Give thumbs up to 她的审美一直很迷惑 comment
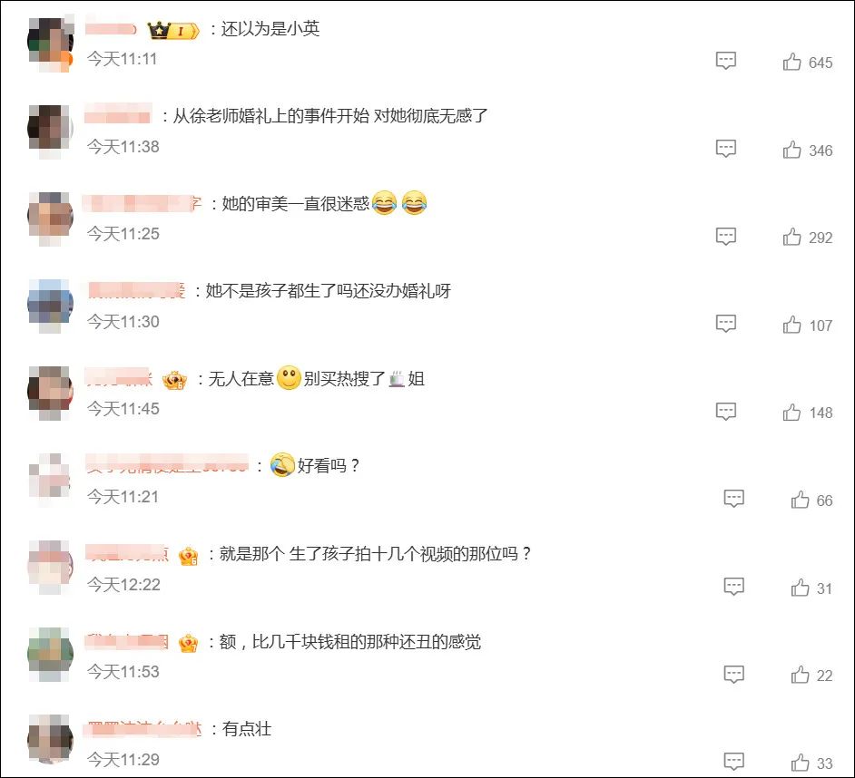 tap(791, 237)
